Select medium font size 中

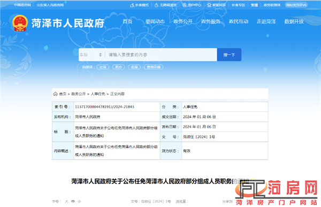[x=73, y=202]
